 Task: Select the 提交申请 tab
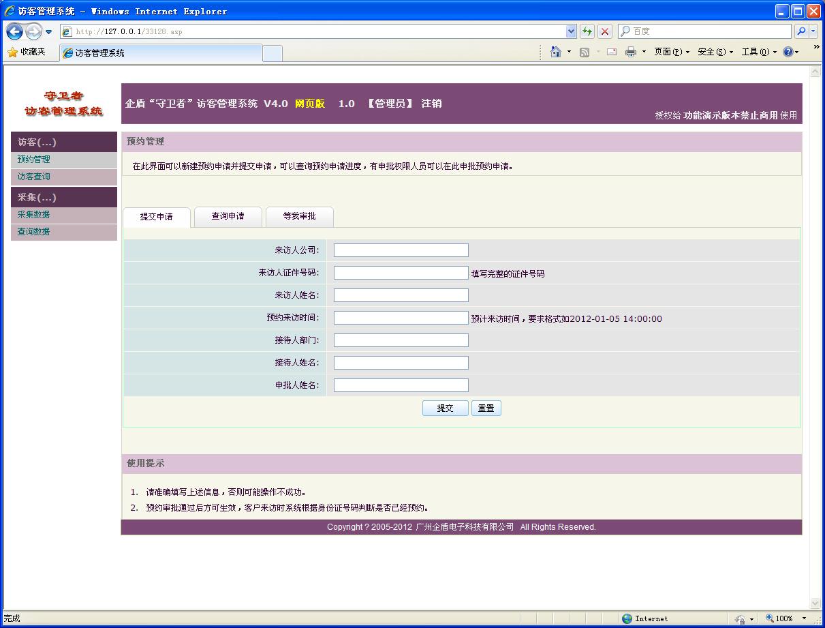coord(157,217)
